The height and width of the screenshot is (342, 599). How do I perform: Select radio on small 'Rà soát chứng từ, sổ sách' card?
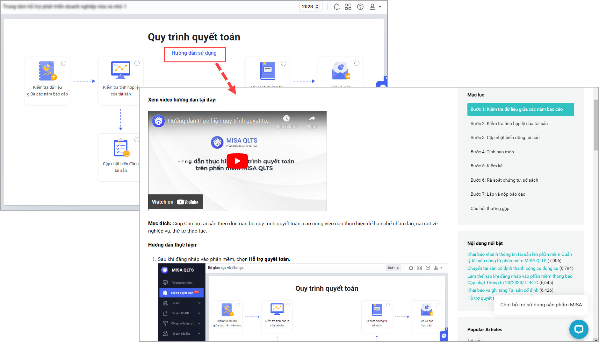388,305
